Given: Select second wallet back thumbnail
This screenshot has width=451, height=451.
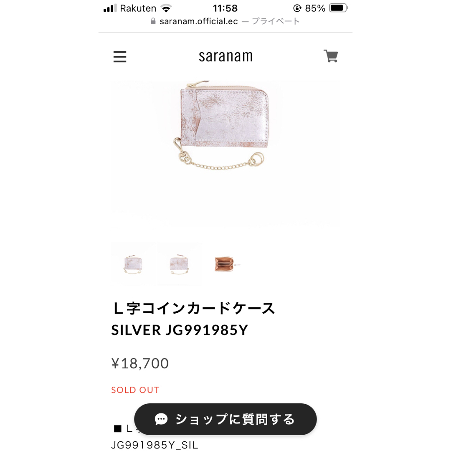Looking at the screenshot, I should (179, 264).
